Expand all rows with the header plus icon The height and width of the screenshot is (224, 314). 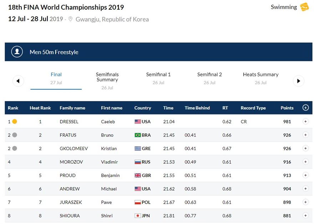pos(305,108)
